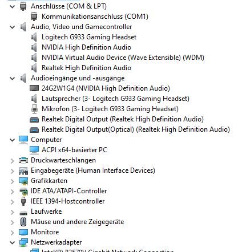Image resolution: width=238 pixels, height=252 pixels.
Task: Collapse Audio, Video und Gamecontroller category
Action: 12,27
